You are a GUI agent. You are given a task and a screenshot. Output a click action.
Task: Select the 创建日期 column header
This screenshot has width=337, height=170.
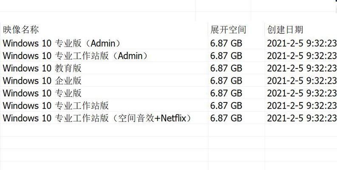tap(285, 29)
